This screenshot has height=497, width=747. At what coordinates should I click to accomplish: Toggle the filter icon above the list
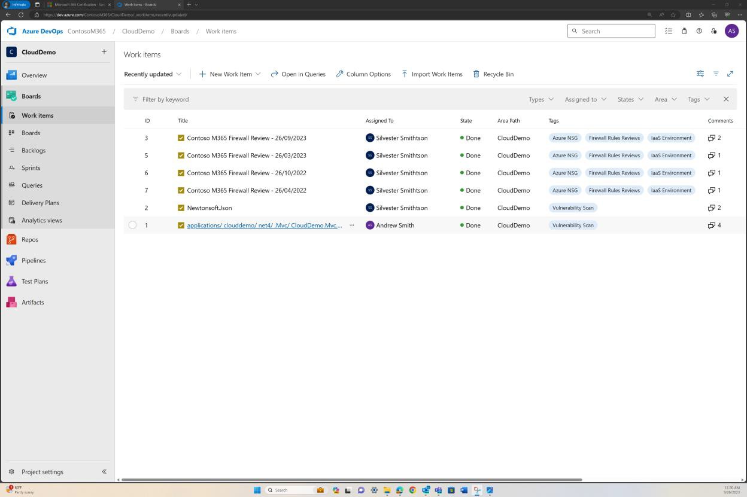pyautogui.click(x=716, y=74)
